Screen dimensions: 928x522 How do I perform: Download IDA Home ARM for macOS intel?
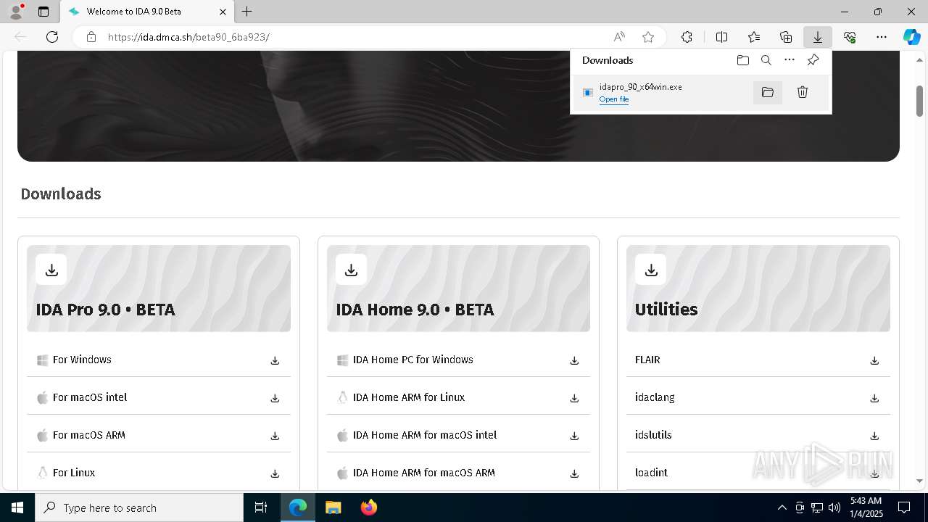pos(574,436)
